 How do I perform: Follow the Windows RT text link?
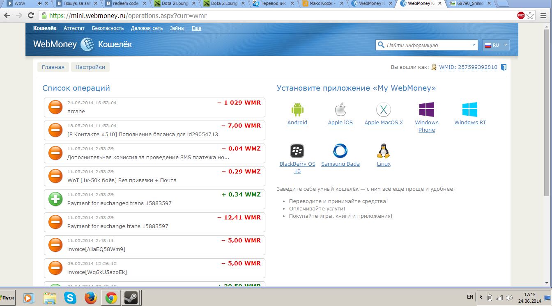(470, 123)
